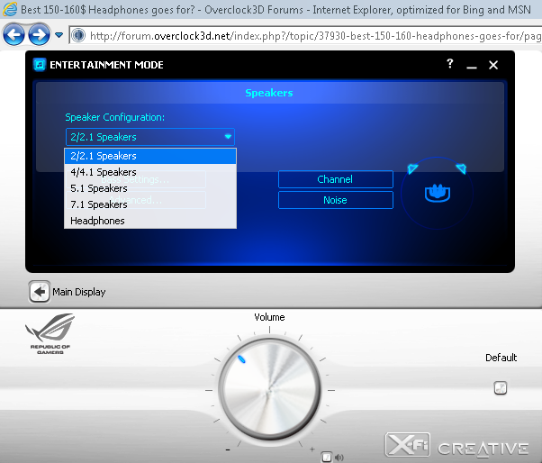Click the X-Fi logo

408,444
